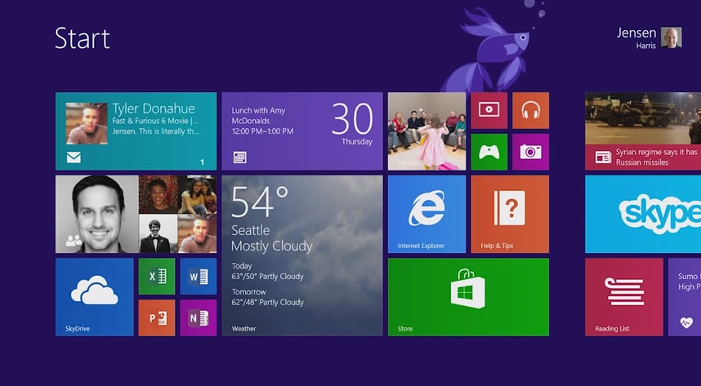Open the People tile with contact photos
The width and height of the screenshot is (701, 386).
tap(136, 214)
